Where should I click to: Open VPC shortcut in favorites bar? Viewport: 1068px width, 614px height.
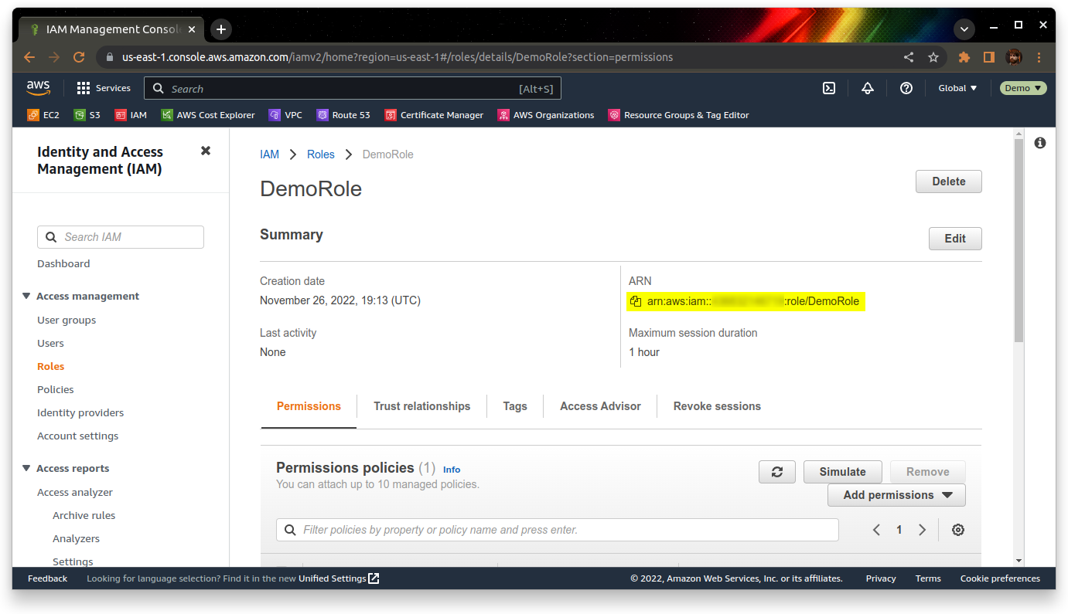[285, 115]
